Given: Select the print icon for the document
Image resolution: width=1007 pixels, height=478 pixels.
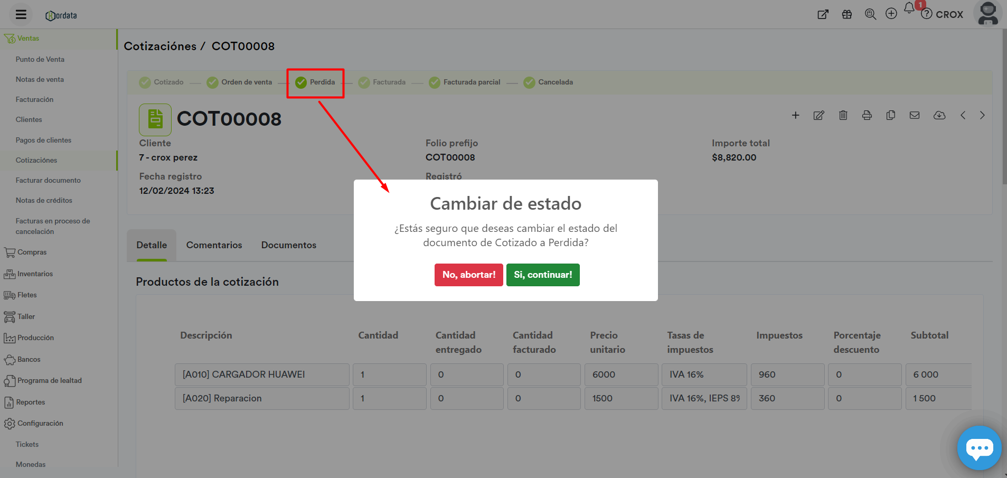Looking at the screenshot, I should pos(867,115).
